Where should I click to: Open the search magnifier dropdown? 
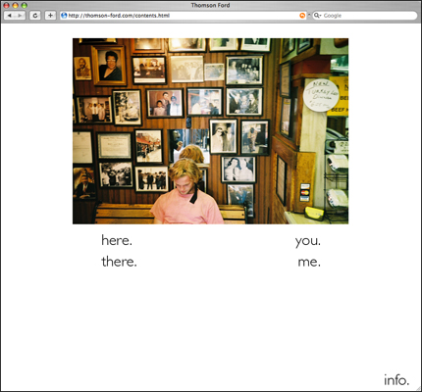317,16
